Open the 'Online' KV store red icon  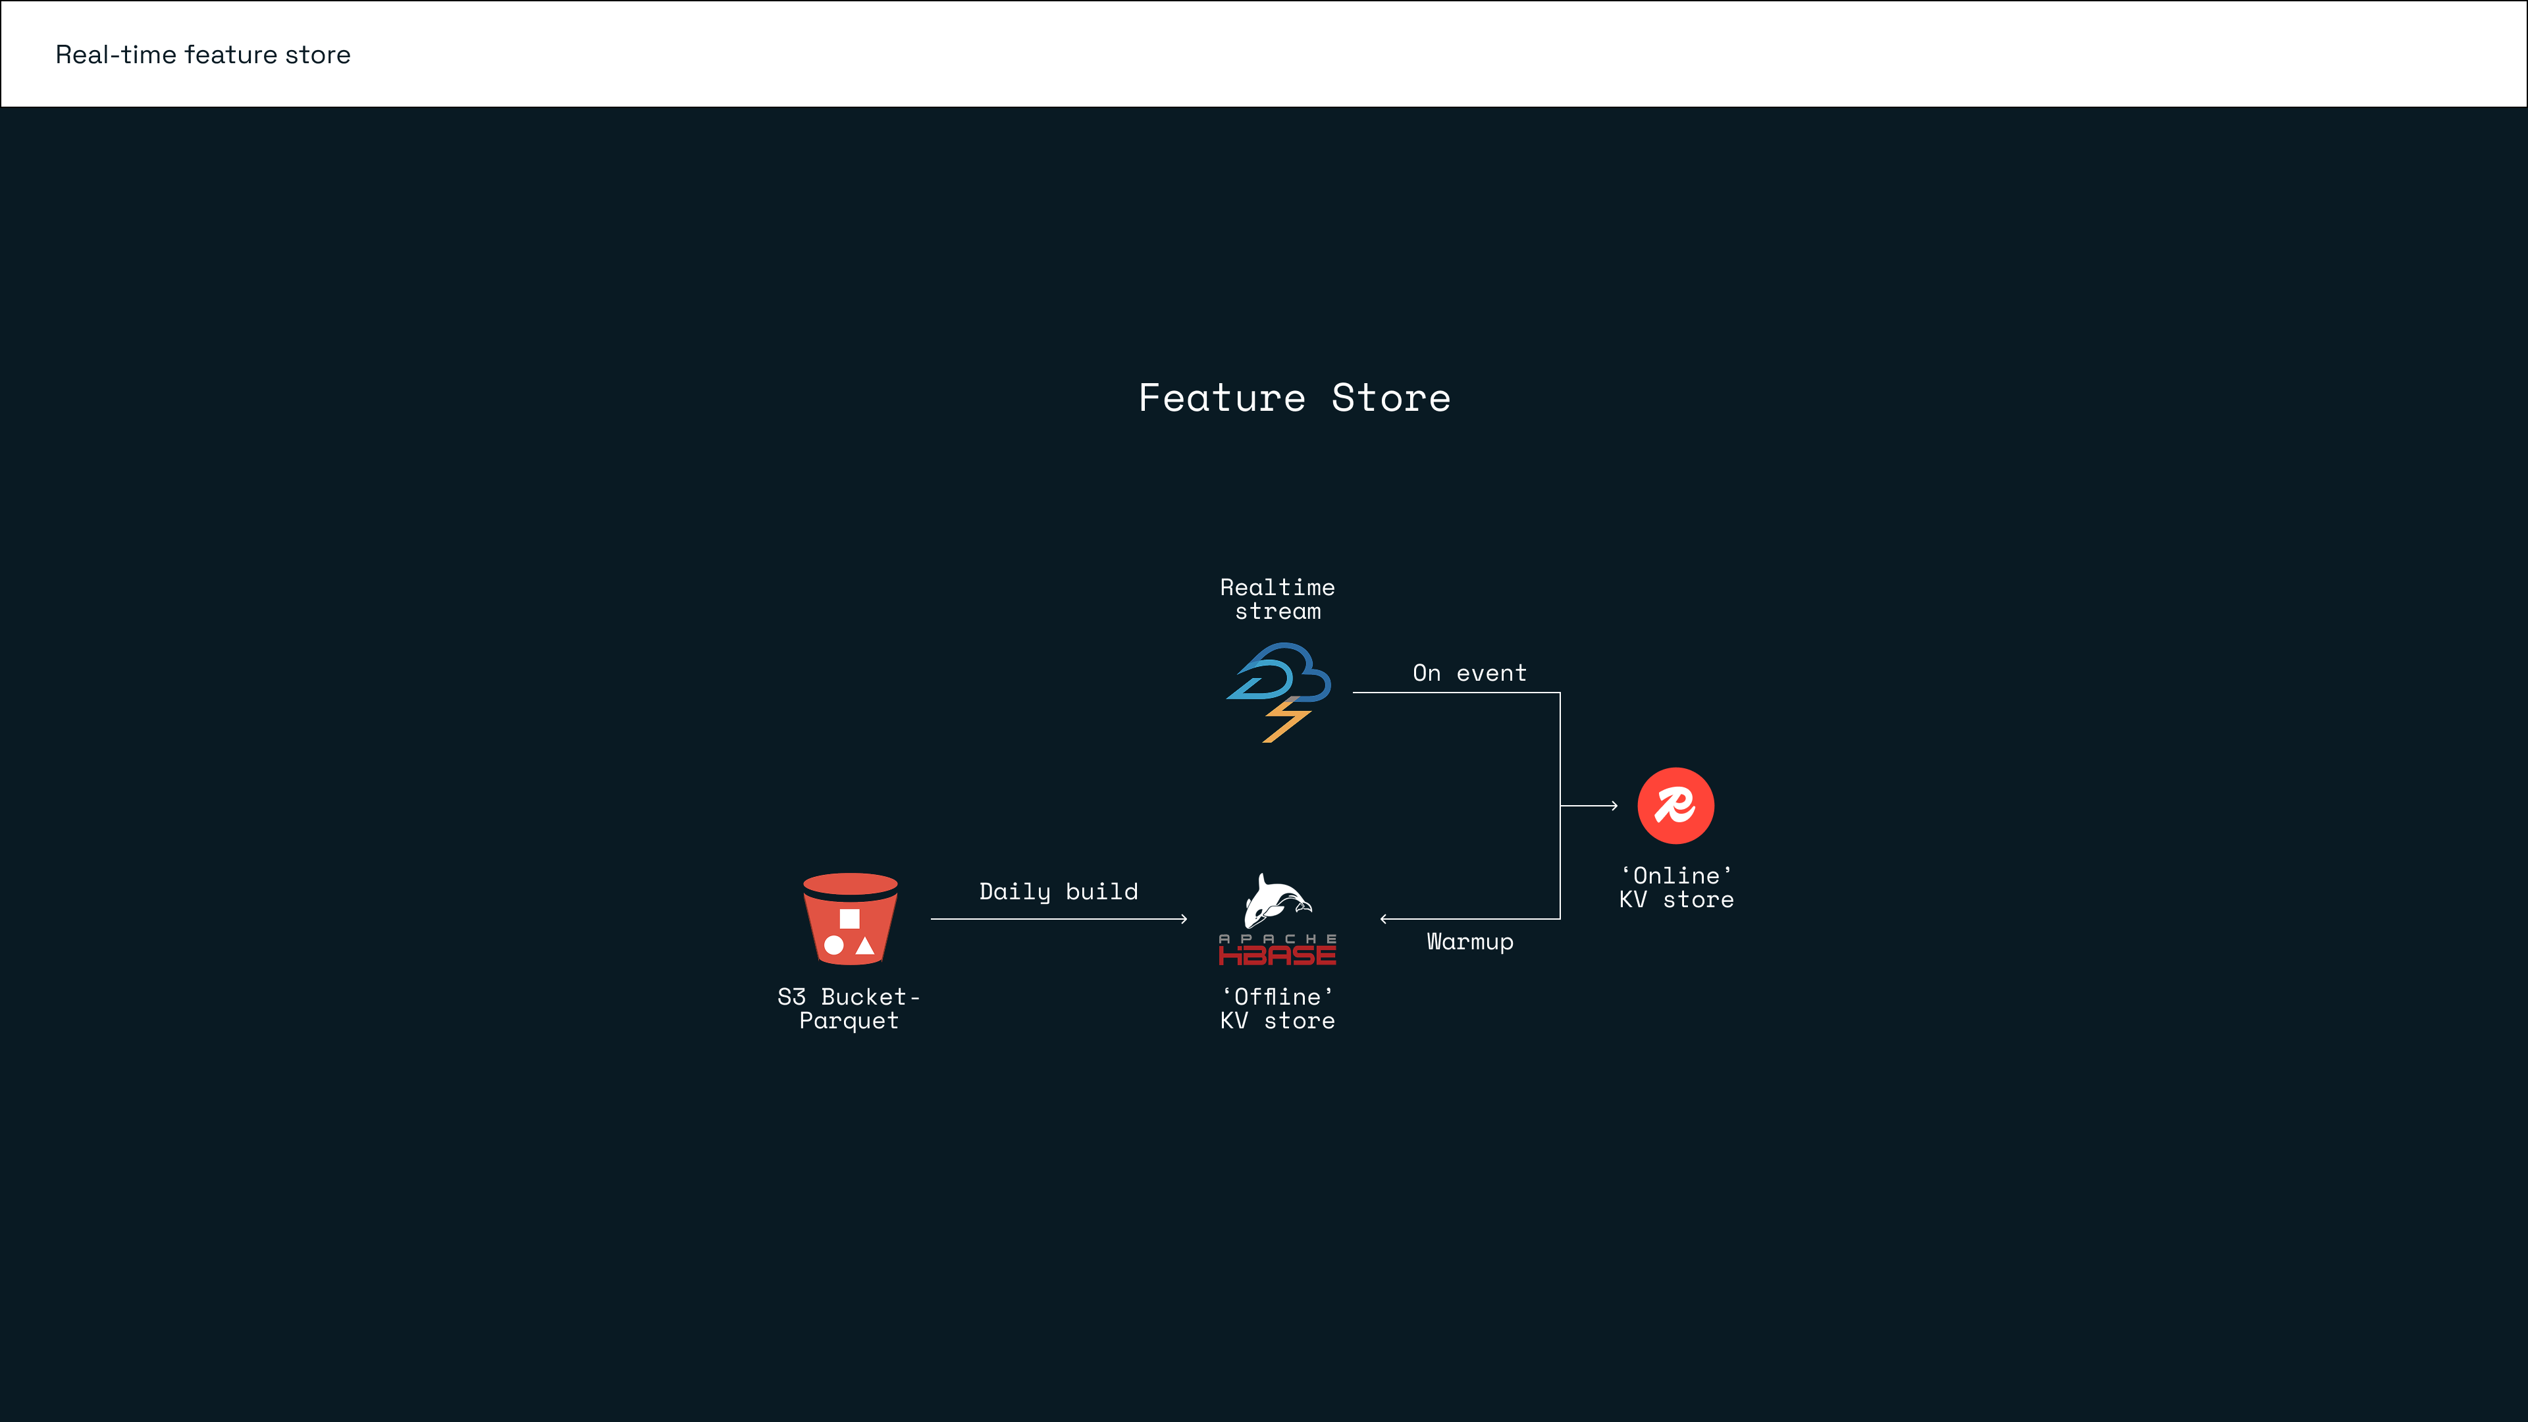click(x=1677, y=806)
